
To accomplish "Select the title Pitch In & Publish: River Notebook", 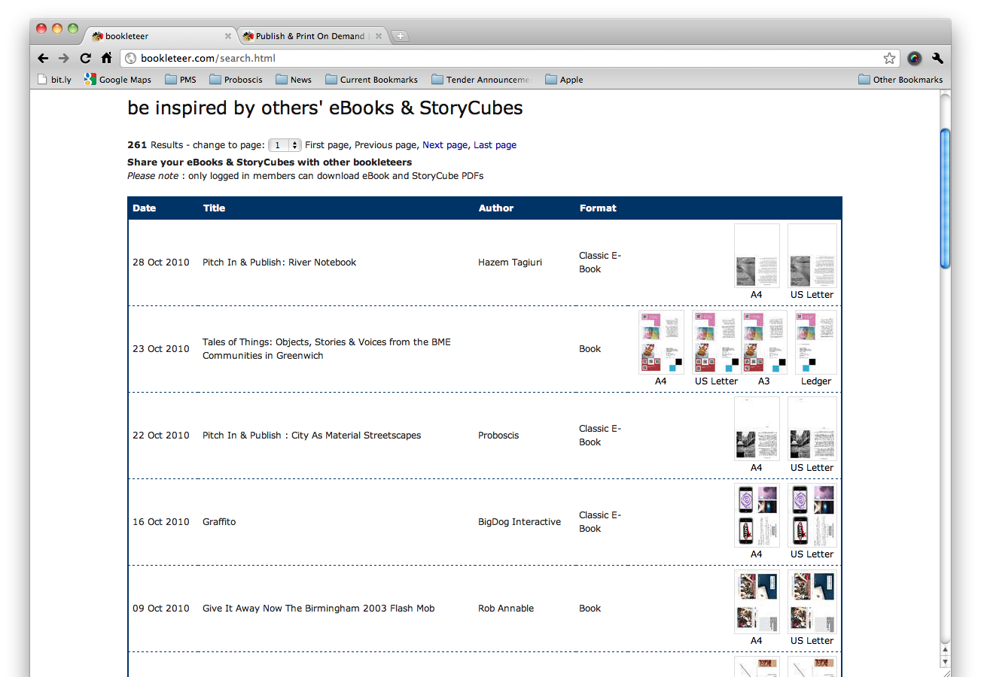I will point(279,263).
